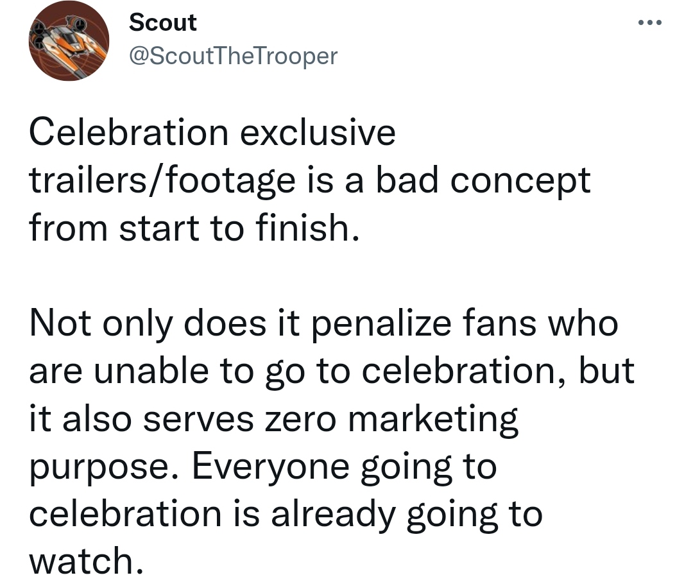Viewport: 693px width, 582px height.
Task: Open the three-dot more options menu
Action: coord(649,22)
